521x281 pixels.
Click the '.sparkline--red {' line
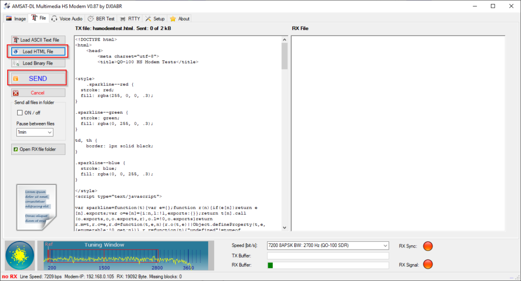(x=110, y=84)
